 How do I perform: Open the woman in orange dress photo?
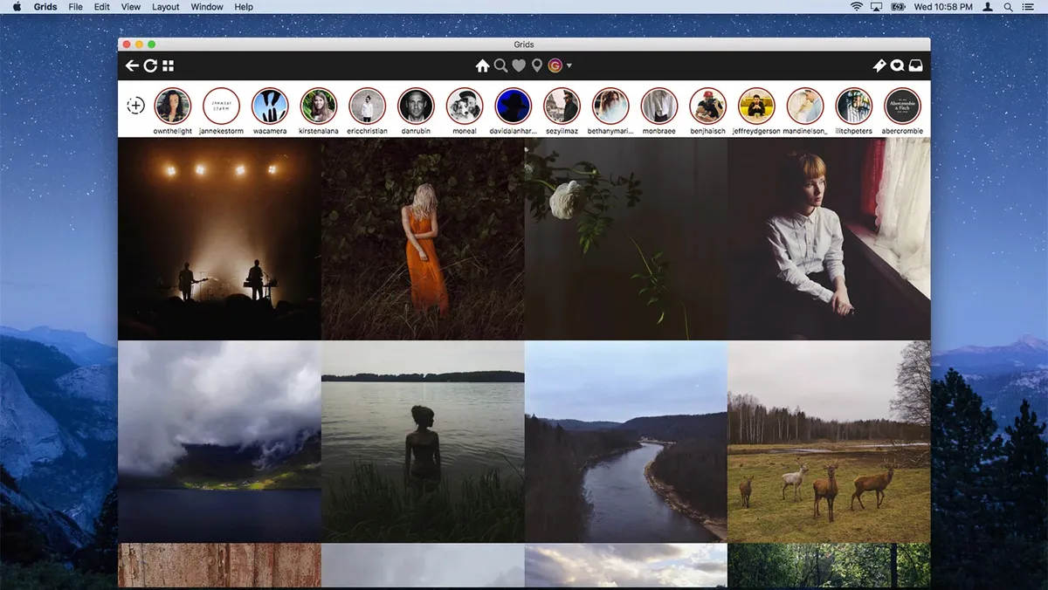pyautogui.click(x=423, y=238)
